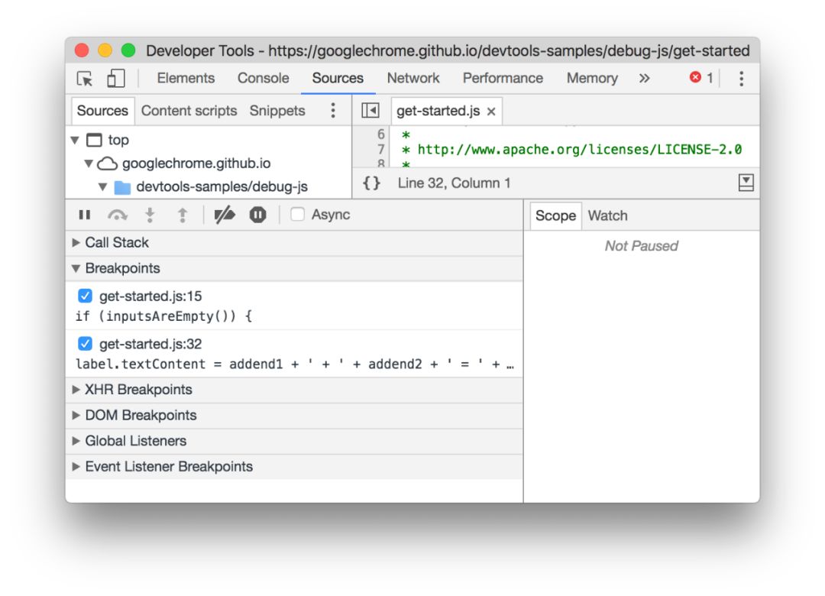Close the get-started.js file tab
The image size is (825, 596).
coord(491,112)
